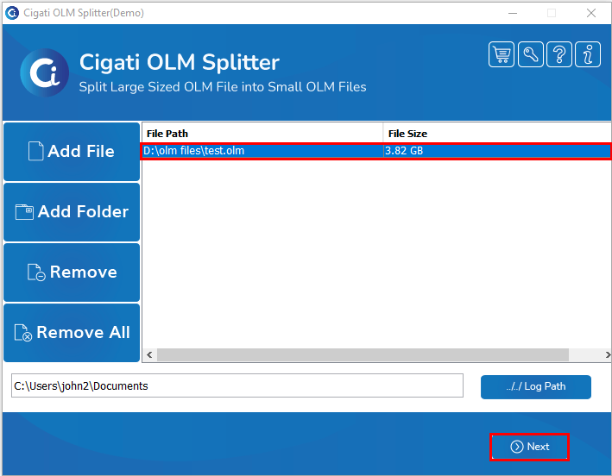Close the Cigati OLM Splitter window

[591, 13]
